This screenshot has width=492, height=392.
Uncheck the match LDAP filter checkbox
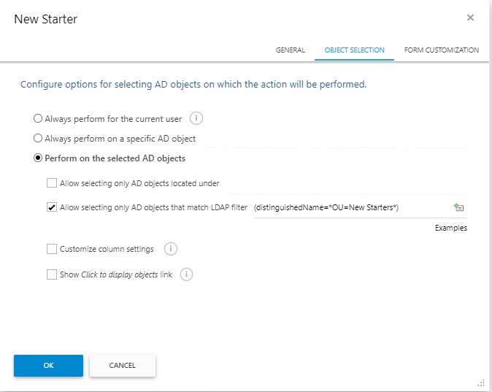coord(52,207)
